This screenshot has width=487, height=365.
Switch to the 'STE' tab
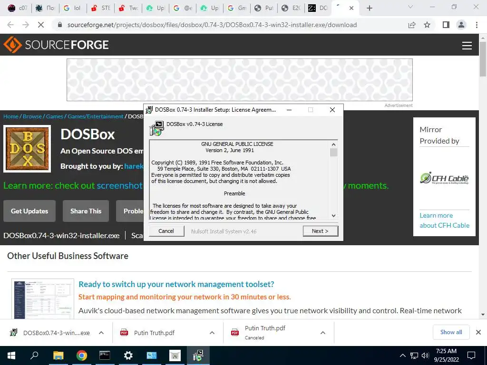click(x=101, y=8)
